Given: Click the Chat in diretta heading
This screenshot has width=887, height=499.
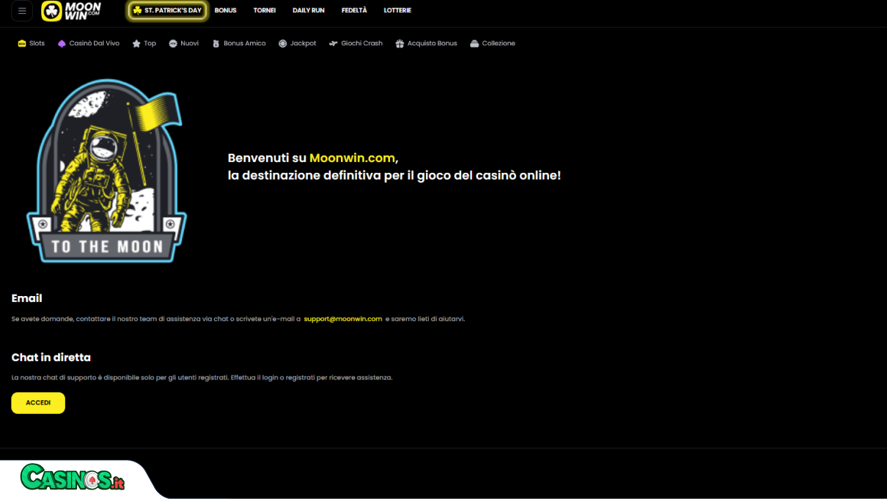Looking at the screenshot, I should pos(51,358).
